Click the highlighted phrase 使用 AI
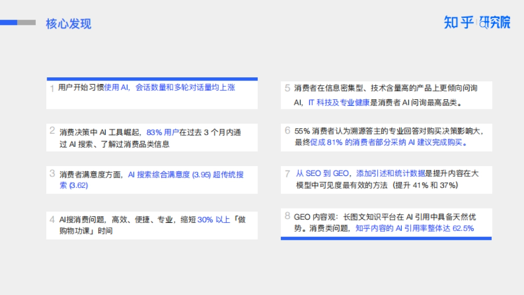The image size is (524, 295). tap(115, 87)
